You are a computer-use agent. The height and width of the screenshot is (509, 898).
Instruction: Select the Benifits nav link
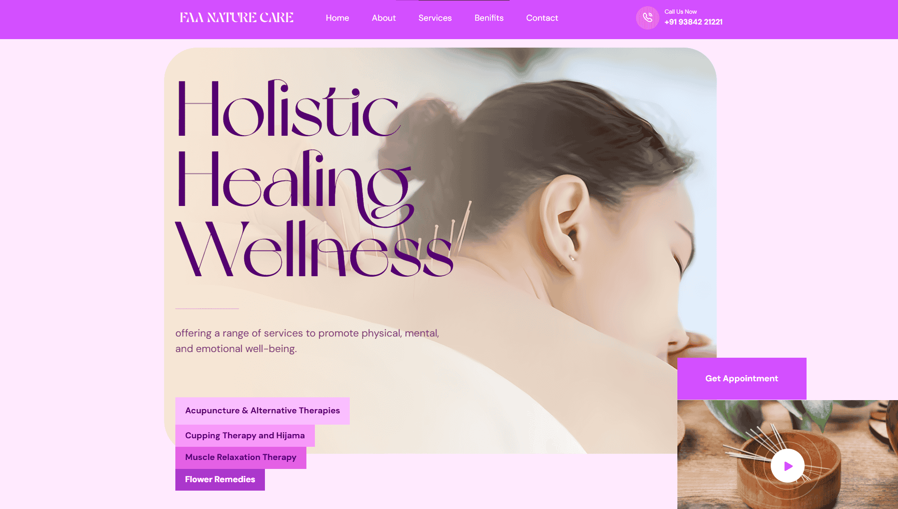pyautogui.click(x=489, y=18)
